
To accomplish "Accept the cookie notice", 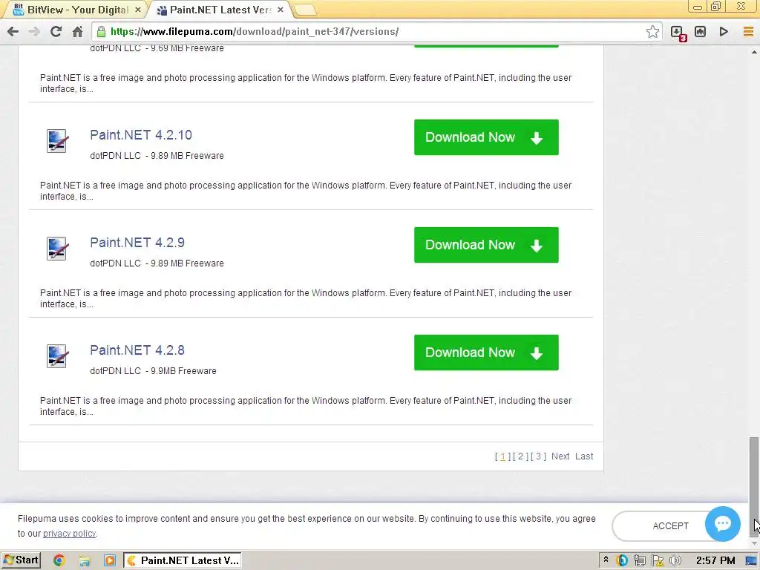I will [x=670, y=526].
